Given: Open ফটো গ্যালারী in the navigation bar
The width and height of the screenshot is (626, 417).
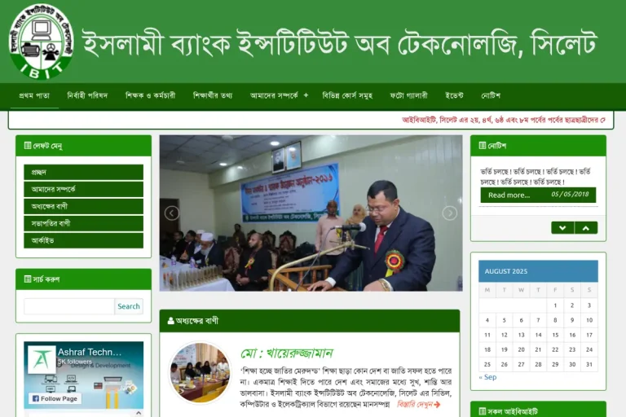Looking at the screenshot, I should coord(408,96).
